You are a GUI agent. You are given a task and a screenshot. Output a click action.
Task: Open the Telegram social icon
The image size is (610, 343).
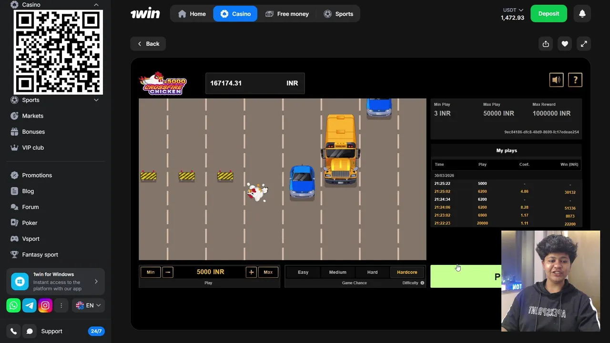[x=29, y=305]
